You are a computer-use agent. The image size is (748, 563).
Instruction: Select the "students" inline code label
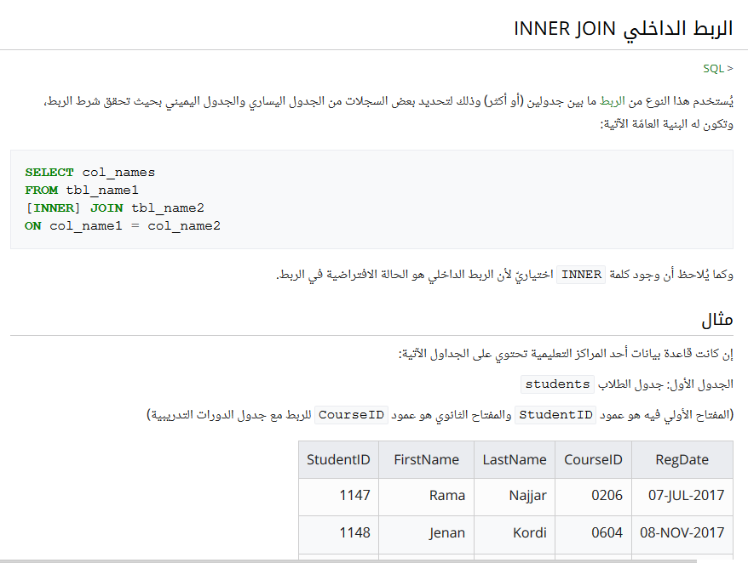click(556, 384)
